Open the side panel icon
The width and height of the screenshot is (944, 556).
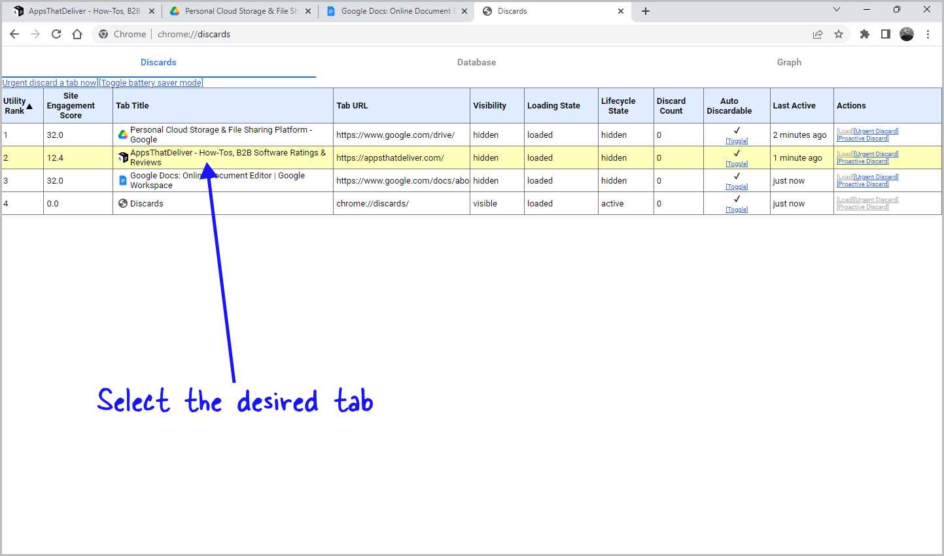coord(885,33)
